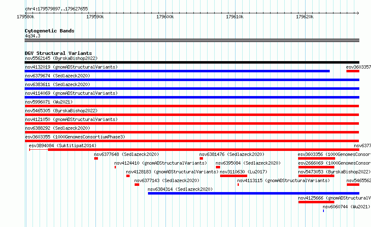371x227 pixels.
Task: Click the DGV Structural Variants track title
Action: pyautogui.click(x=58, y=53)
